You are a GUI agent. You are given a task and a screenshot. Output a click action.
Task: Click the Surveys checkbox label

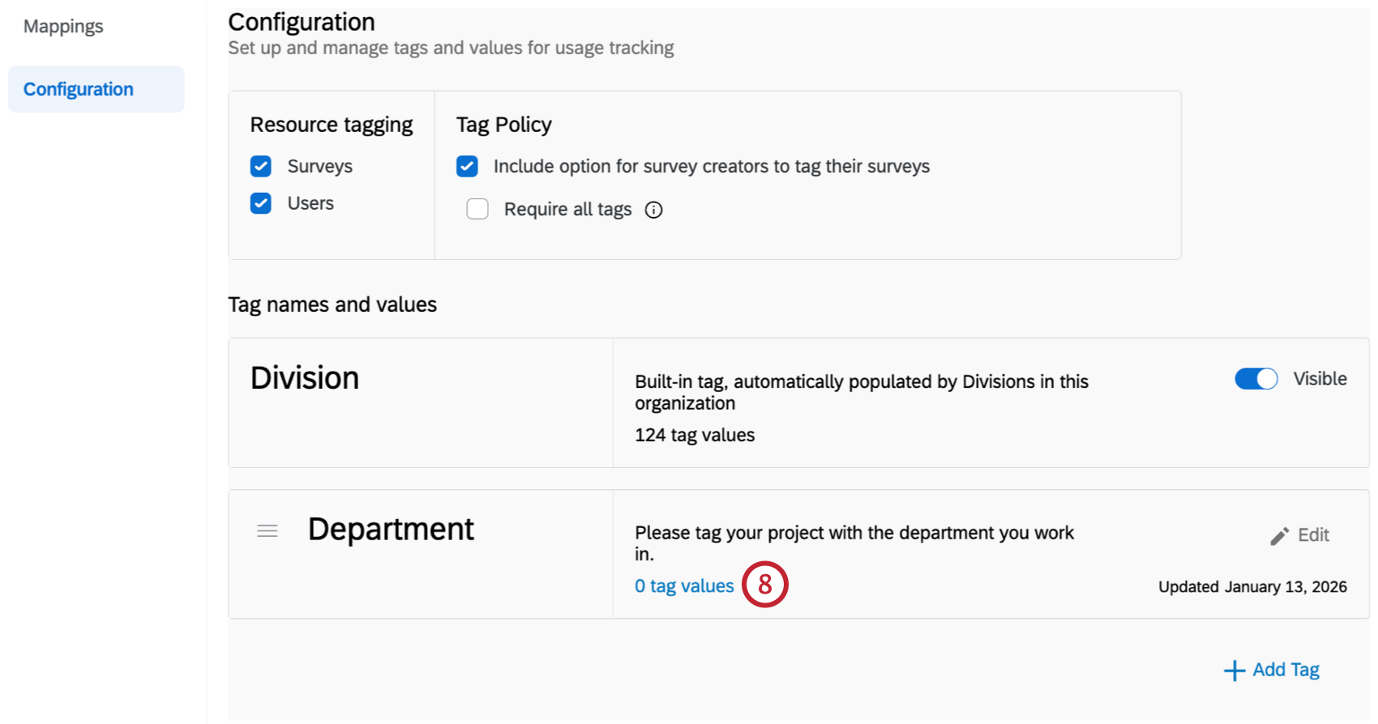(x=319, y=167)
